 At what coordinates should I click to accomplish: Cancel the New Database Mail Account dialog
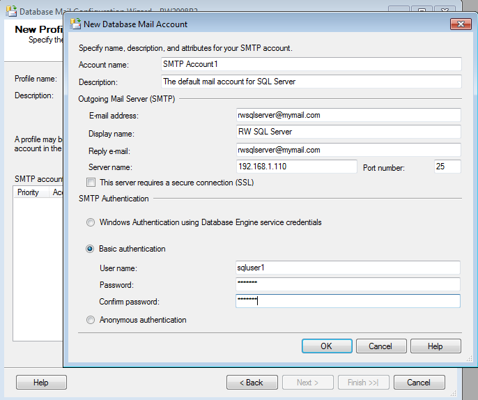380,346
